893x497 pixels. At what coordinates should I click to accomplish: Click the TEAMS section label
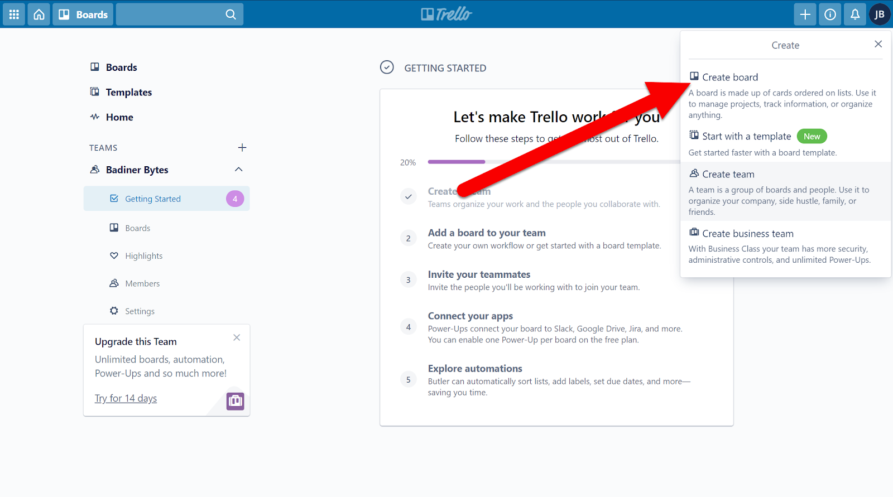[x=103, y=148]
